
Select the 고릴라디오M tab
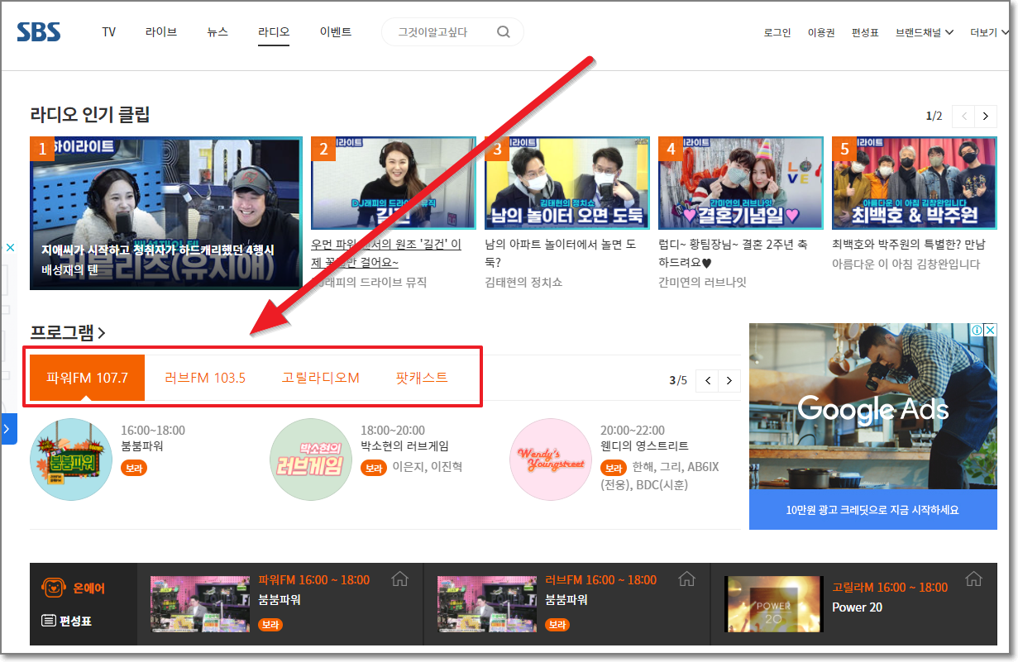(321, 378)
